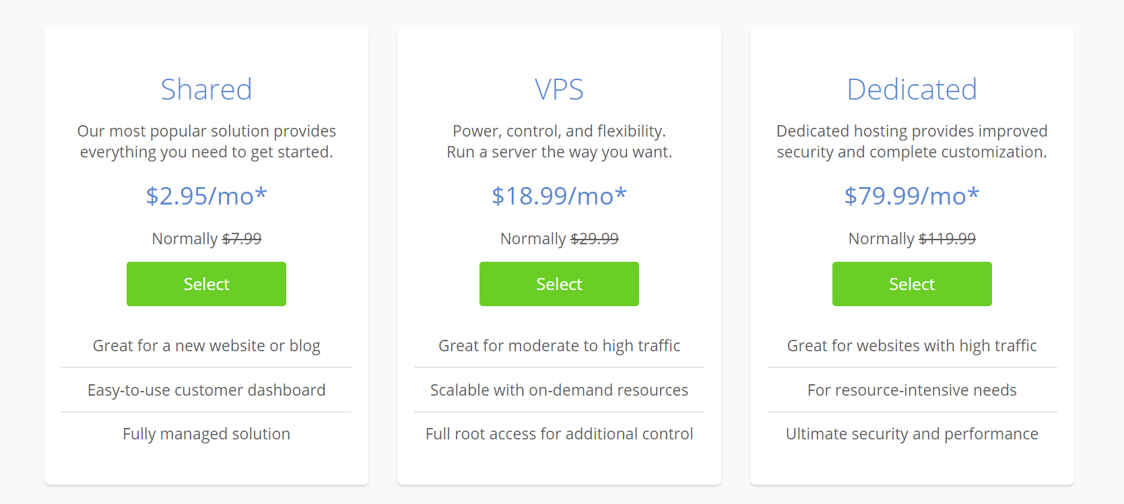Click Select button for Dedicated hosting
The height and width of the screenshot is (504, 1124).
click(x=912, y=284)
